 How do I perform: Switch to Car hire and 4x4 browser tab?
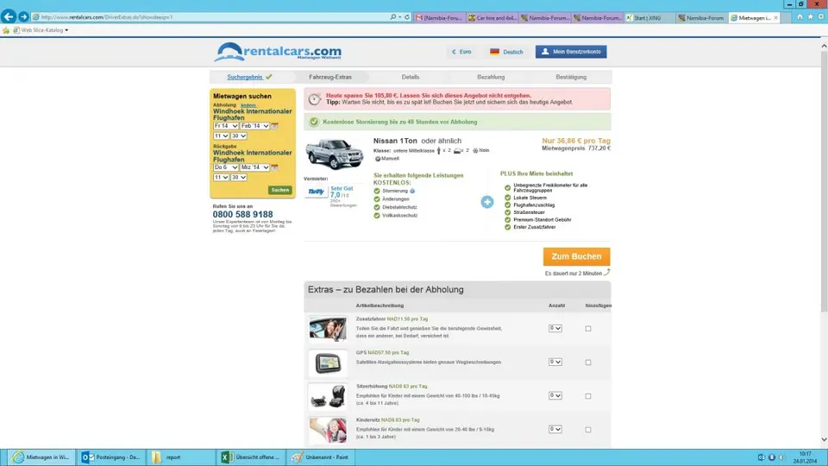(492, 17)
